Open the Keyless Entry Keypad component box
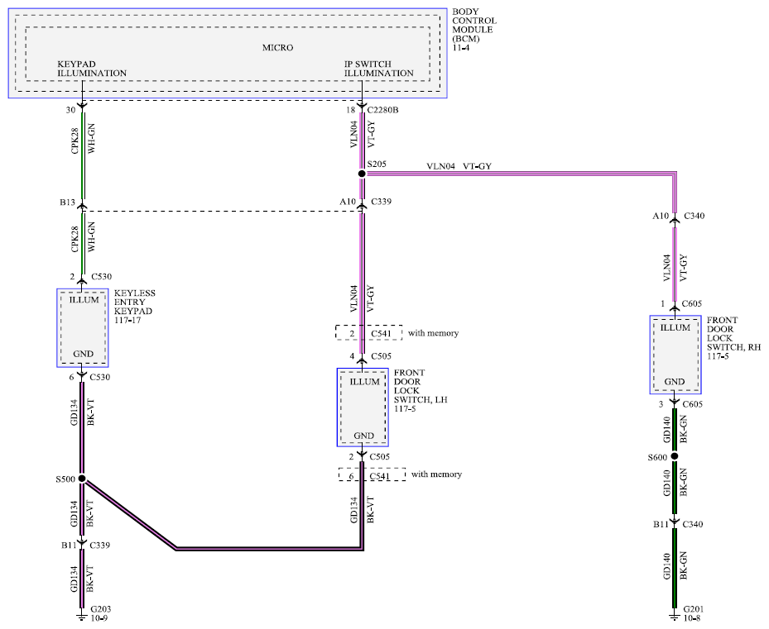 point(83,328)
